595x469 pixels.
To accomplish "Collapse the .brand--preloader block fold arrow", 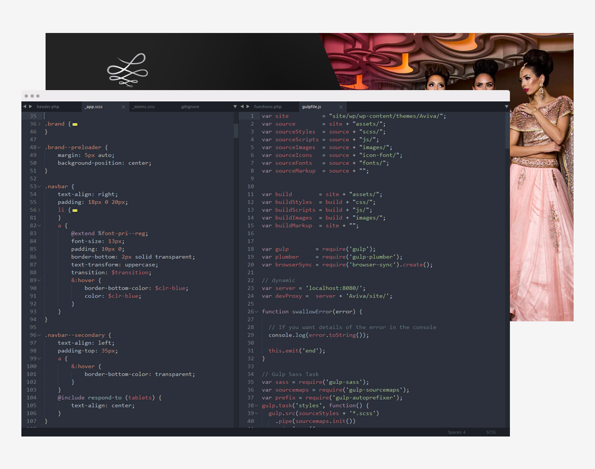I will [x=40, y=148].
